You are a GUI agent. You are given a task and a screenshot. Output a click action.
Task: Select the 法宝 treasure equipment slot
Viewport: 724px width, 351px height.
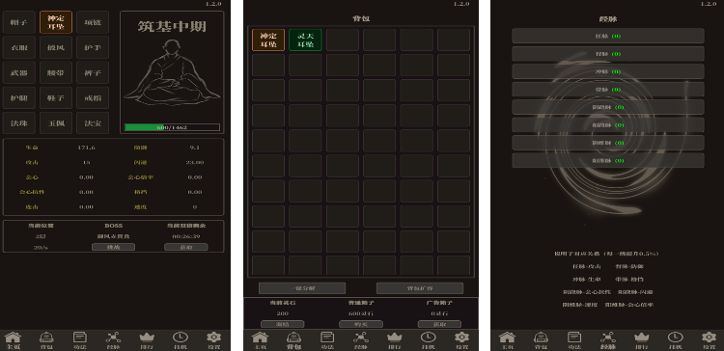(93, 123)
